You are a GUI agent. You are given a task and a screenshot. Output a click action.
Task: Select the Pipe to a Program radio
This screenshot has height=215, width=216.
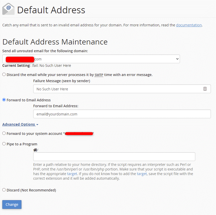4,144
